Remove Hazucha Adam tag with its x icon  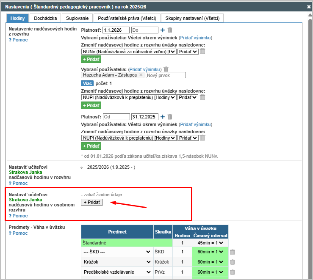(x=141, y=75)
